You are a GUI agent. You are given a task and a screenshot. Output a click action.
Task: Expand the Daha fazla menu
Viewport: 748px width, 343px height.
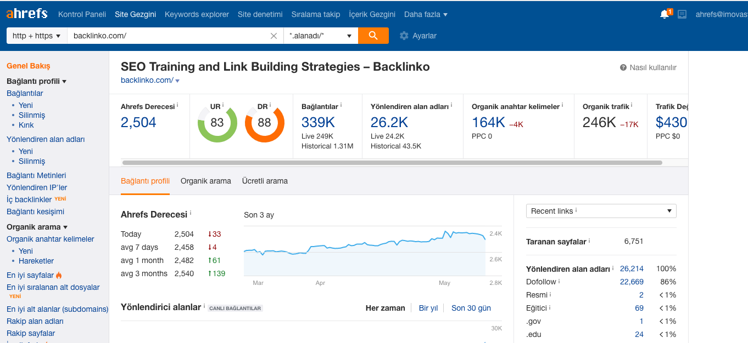coord(426,14)
